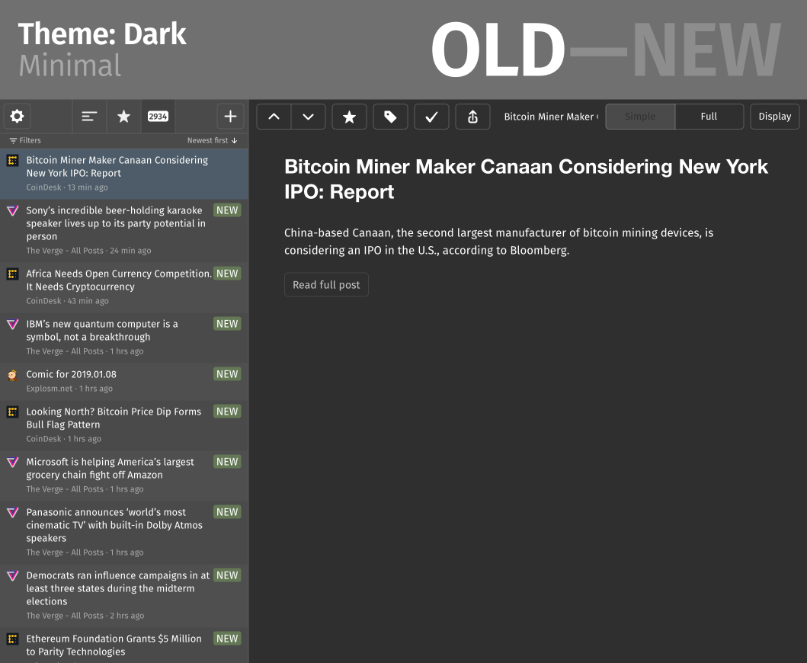Share the current article
Image resolution: width=807 pixels, height=663 pixels.
[473, 117]
